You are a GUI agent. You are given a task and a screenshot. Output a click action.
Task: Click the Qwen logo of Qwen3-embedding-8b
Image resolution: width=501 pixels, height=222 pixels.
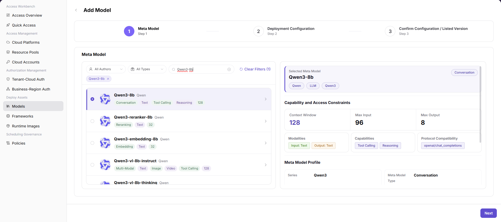pyautogui.click(x=105, y=143)
